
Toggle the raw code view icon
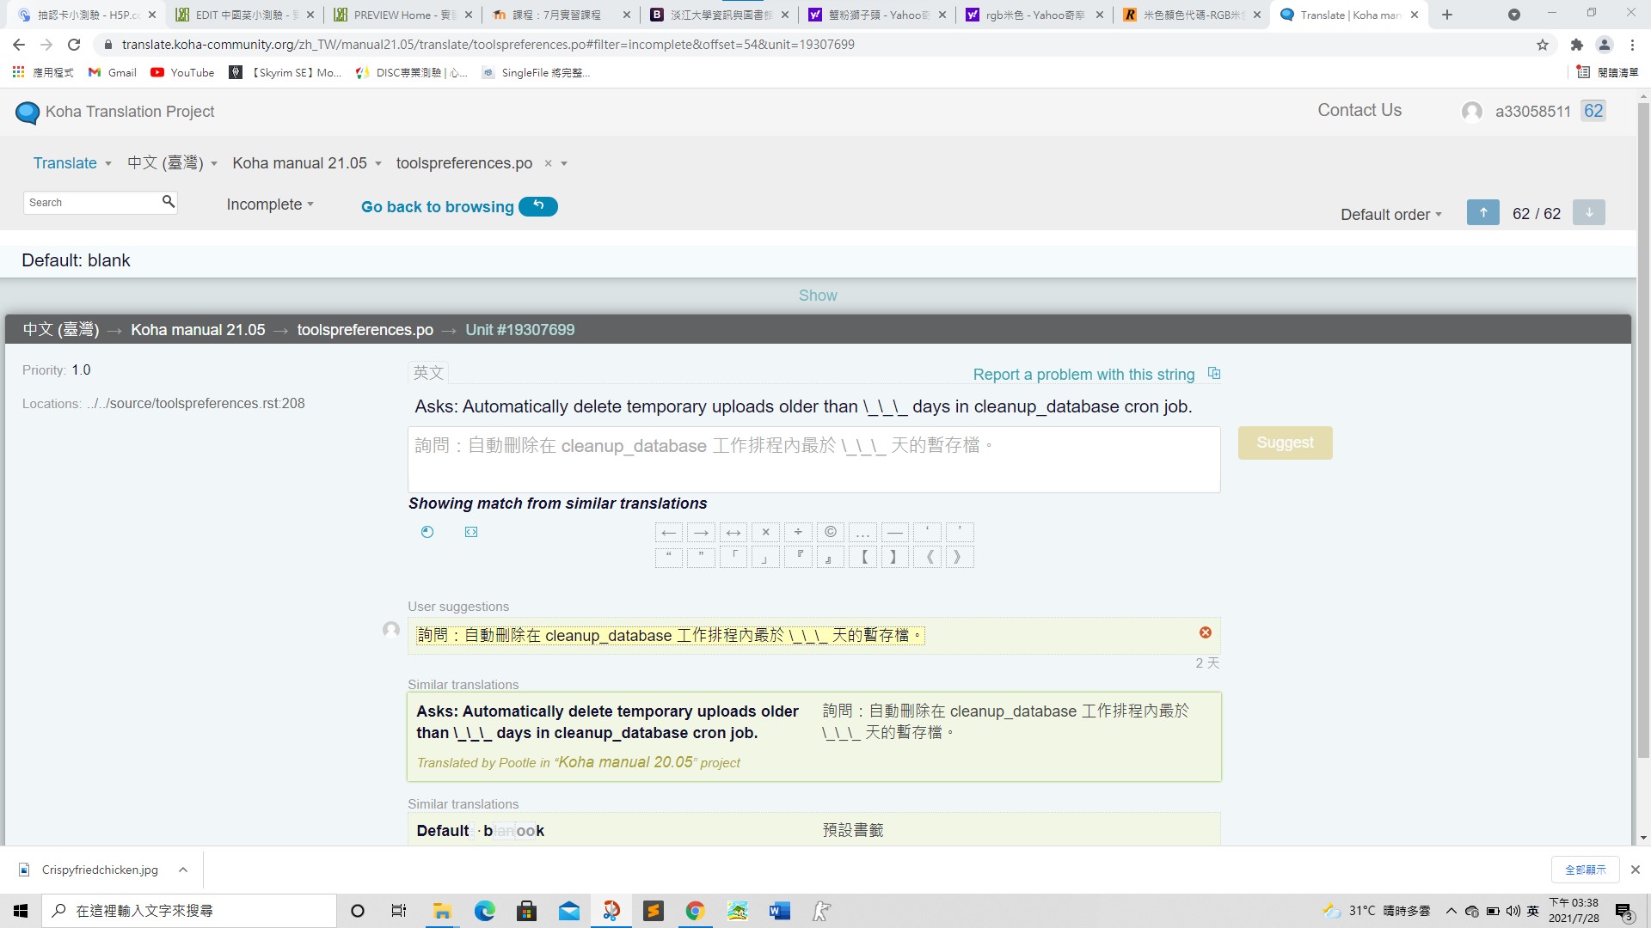tap(471, 532)
